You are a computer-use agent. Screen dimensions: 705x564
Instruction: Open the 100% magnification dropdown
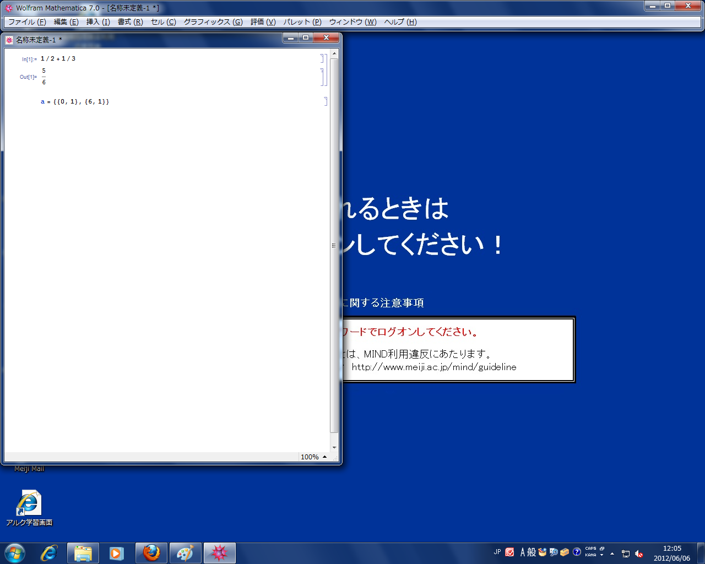click(313, 457)
